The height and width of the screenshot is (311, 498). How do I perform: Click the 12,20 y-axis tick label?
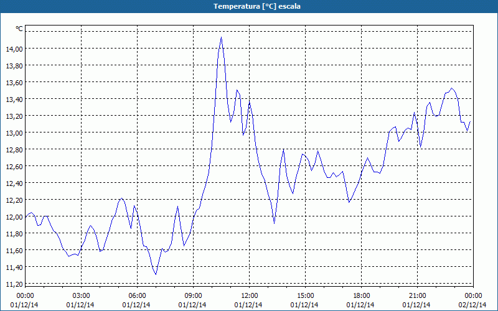(14, 200)
